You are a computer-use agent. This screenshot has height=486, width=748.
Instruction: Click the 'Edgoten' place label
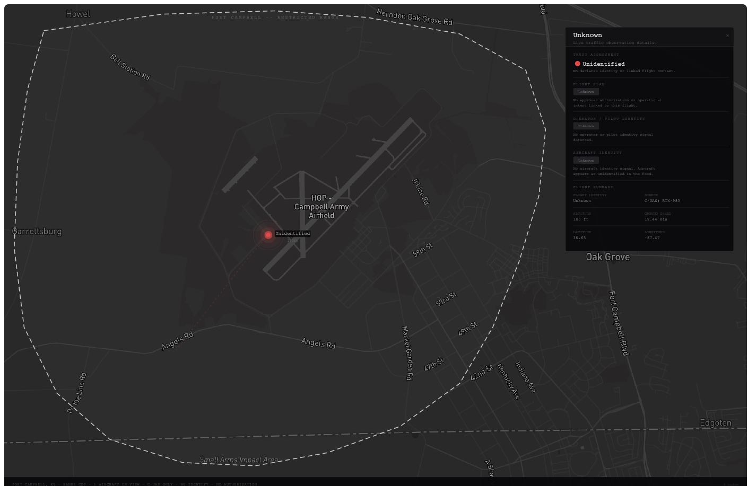pyautogui.click(x=716, y=423)
